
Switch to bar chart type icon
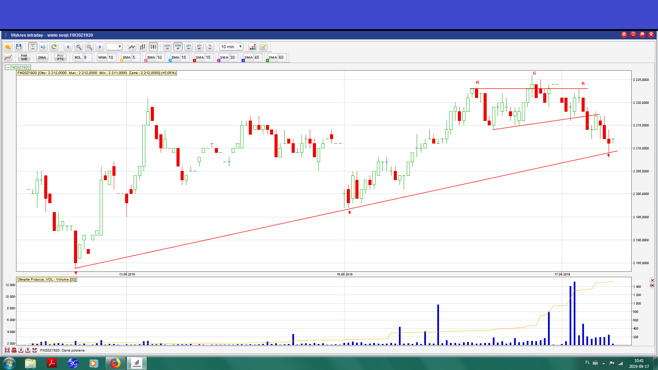[143, 47]
